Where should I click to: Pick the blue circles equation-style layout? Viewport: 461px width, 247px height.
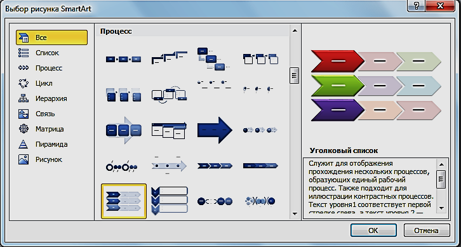point(215,201)
